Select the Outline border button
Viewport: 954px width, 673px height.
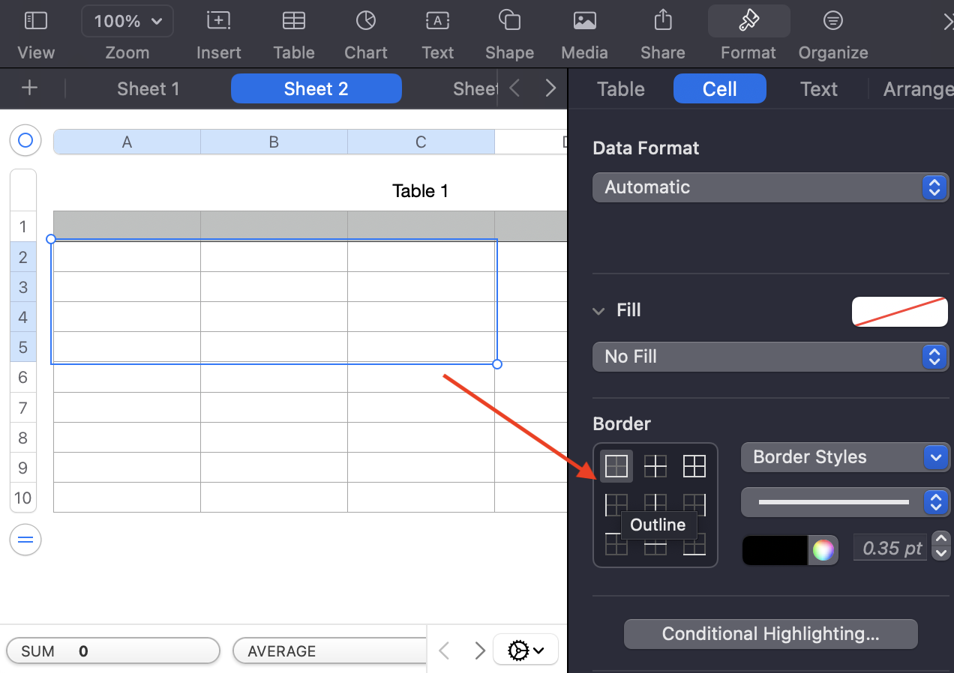(616, 466)
